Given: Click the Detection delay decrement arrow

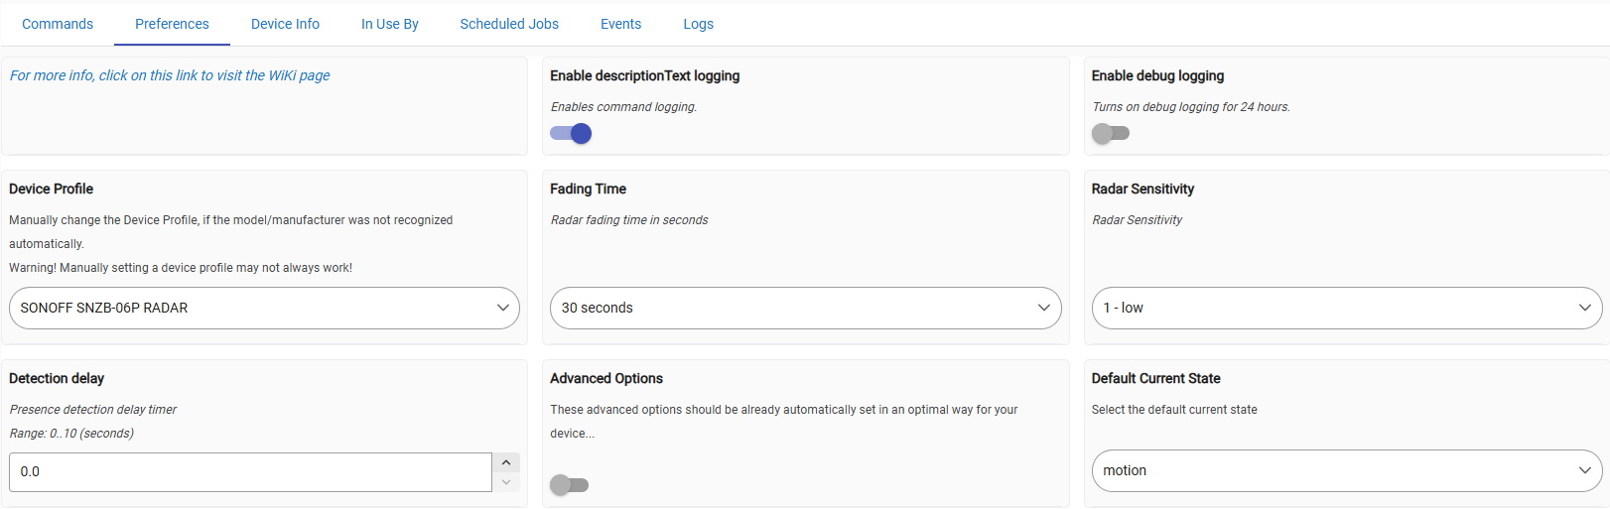Looking at the screenshot, I should pos(506,482).
